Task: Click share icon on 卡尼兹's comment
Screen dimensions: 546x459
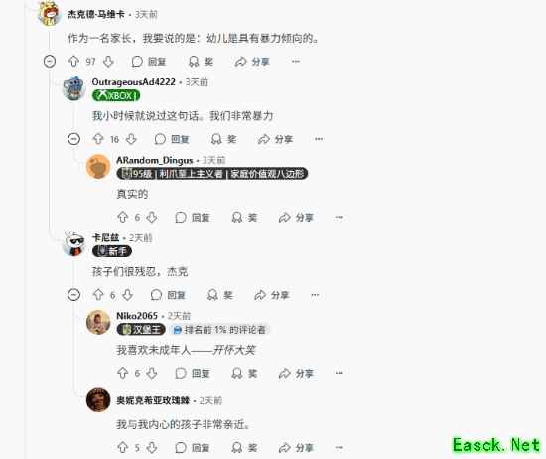Action: 260,295
